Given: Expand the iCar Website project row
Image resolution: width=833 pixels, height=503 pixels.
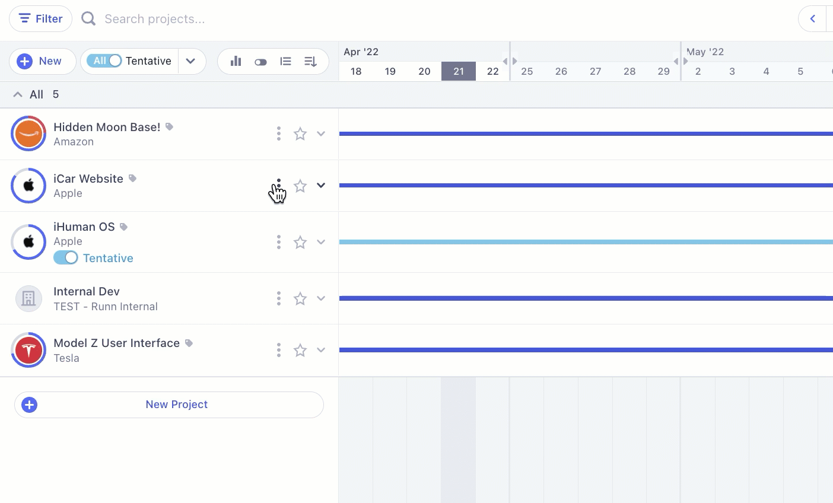Looking at the screenshot, I should point(321,186).
